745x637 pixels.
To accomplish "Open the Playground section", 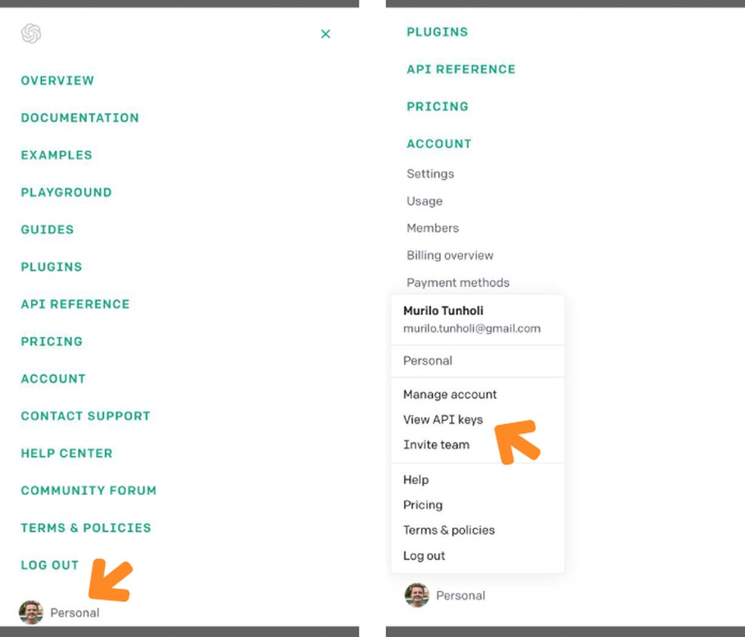I will coord(66,192).
